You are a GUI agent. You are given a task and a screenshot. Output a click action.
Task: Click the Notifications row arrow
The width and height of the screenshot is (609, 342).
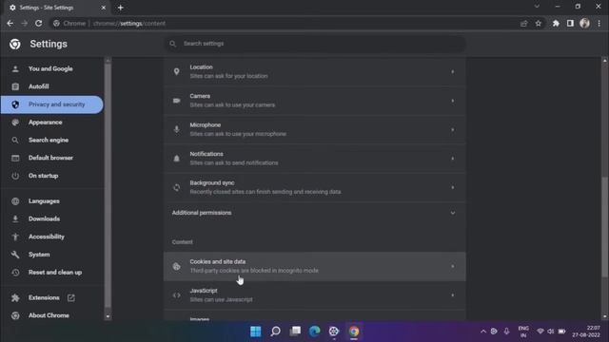coord(453,159)
